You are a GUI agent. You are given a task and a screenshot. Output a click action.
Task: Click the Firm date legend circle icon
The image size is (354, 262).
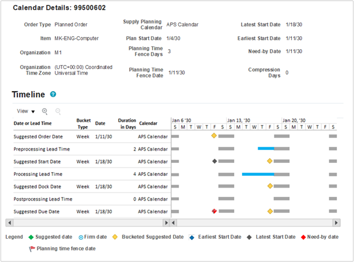point(81,237)
